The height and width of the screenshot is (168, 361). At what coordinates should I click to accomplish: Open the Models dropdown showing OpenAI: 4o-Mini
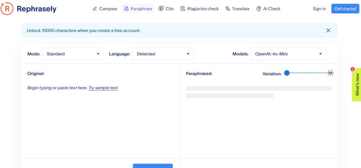pyautogui.click(x=288, y=54)
